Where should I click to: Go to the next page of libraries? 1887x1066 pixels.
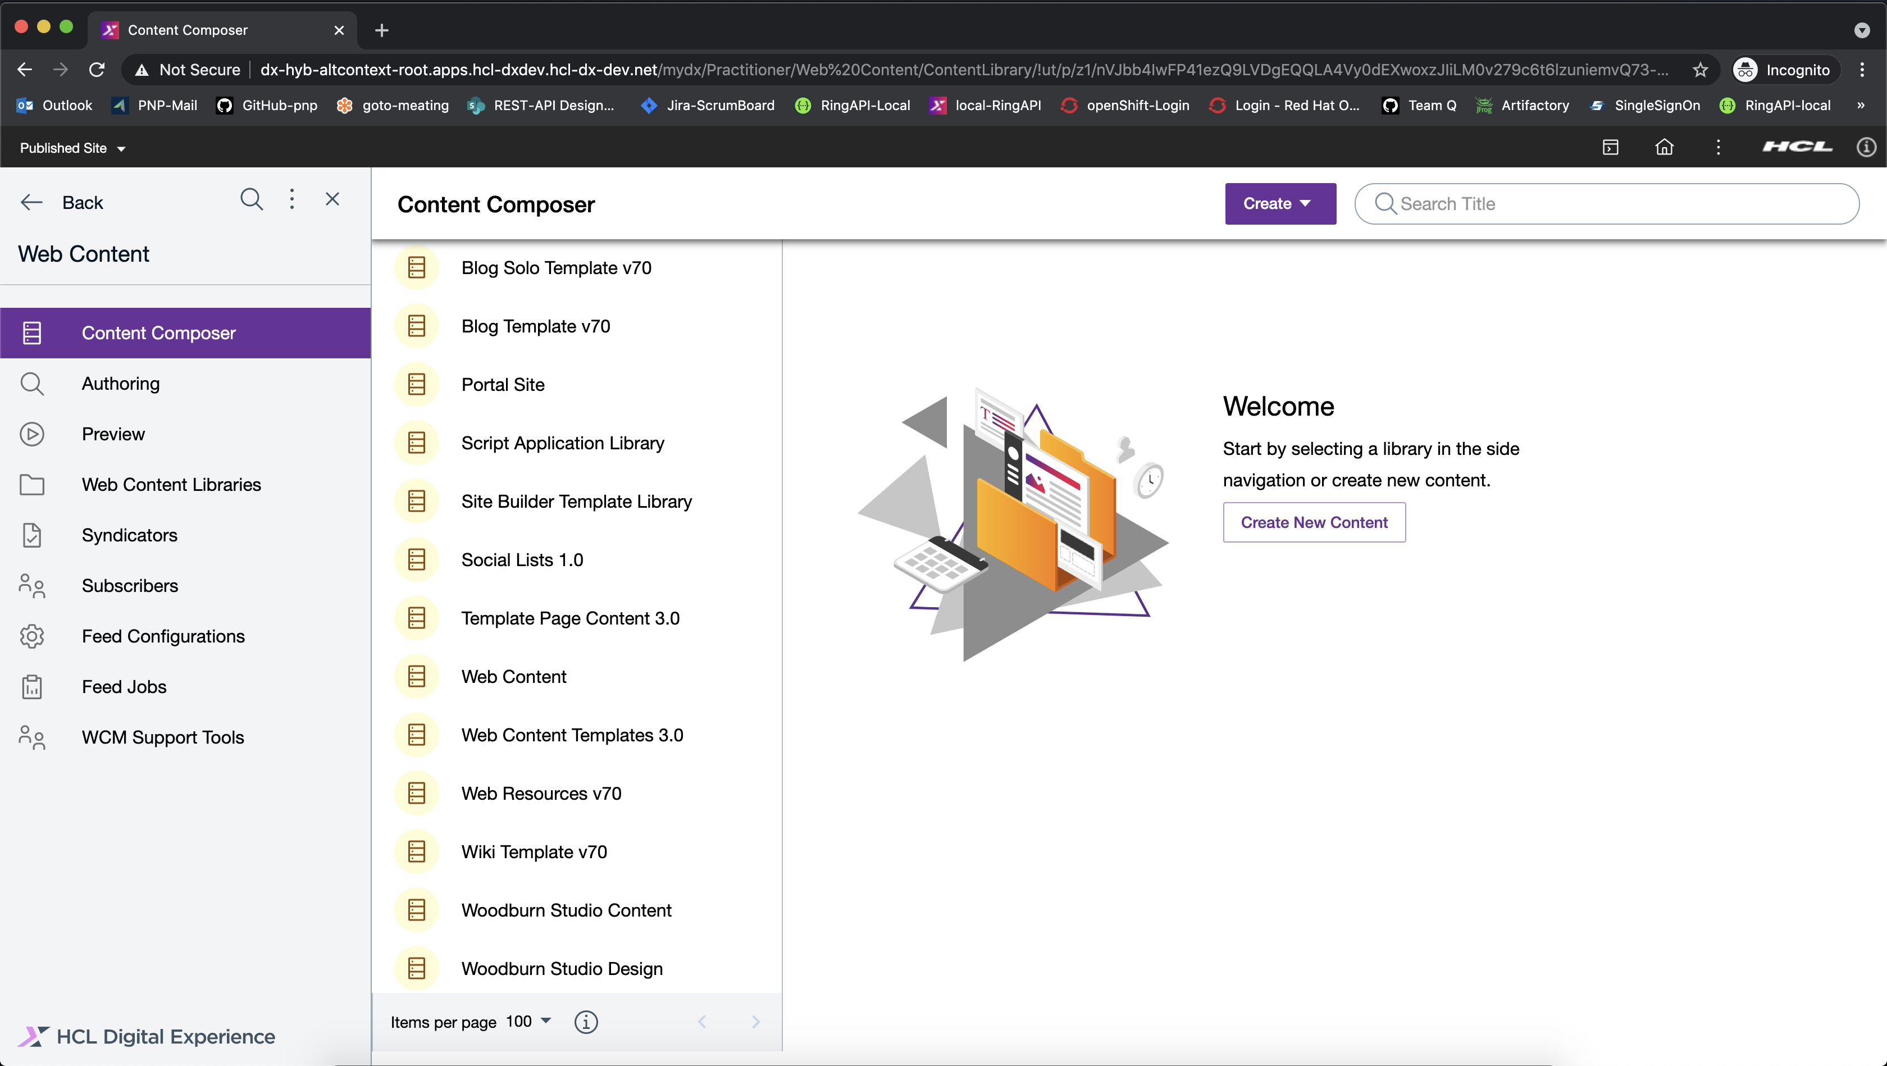click(x=756, y=1021)
